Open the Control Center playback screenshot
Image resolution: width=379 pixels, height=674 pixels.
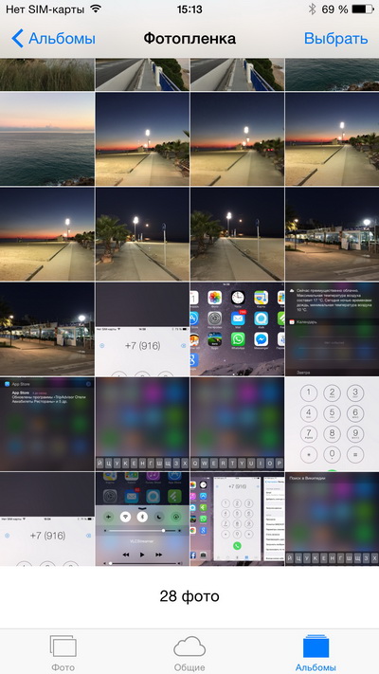coord(142,519)
